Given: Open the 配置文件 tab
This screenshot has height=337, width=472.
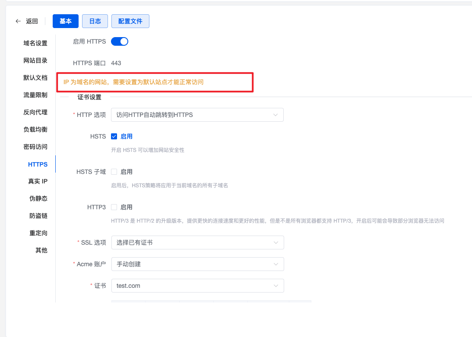Looking at the screenshot, I should click(130, 21).
